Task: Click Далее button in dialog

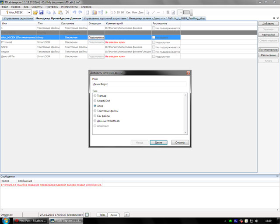Action: [158, 143]
